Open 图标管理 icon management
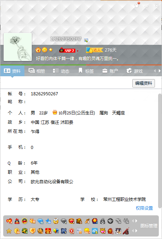Viewport: 162px width, 239px height. [149, 226]
